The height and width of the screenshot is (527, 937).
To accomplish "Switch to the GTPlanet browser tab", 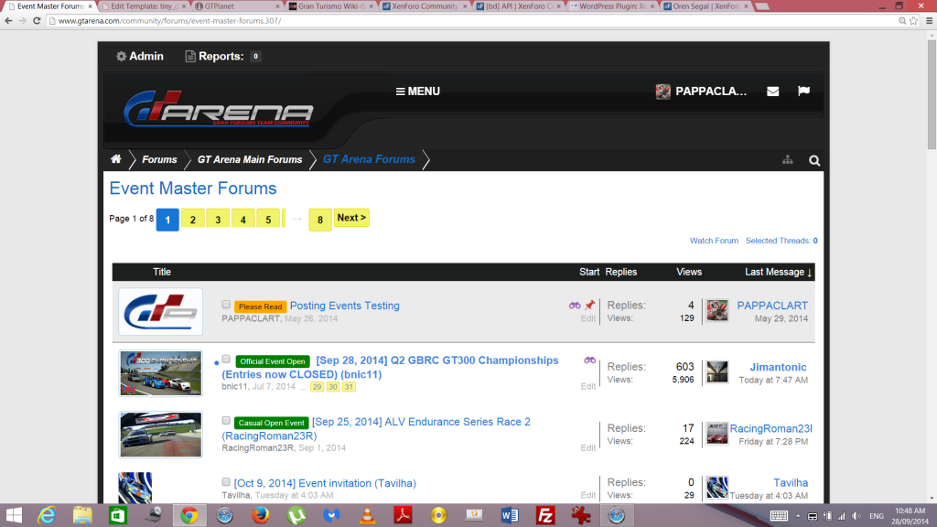I will (x=236, y=6).
